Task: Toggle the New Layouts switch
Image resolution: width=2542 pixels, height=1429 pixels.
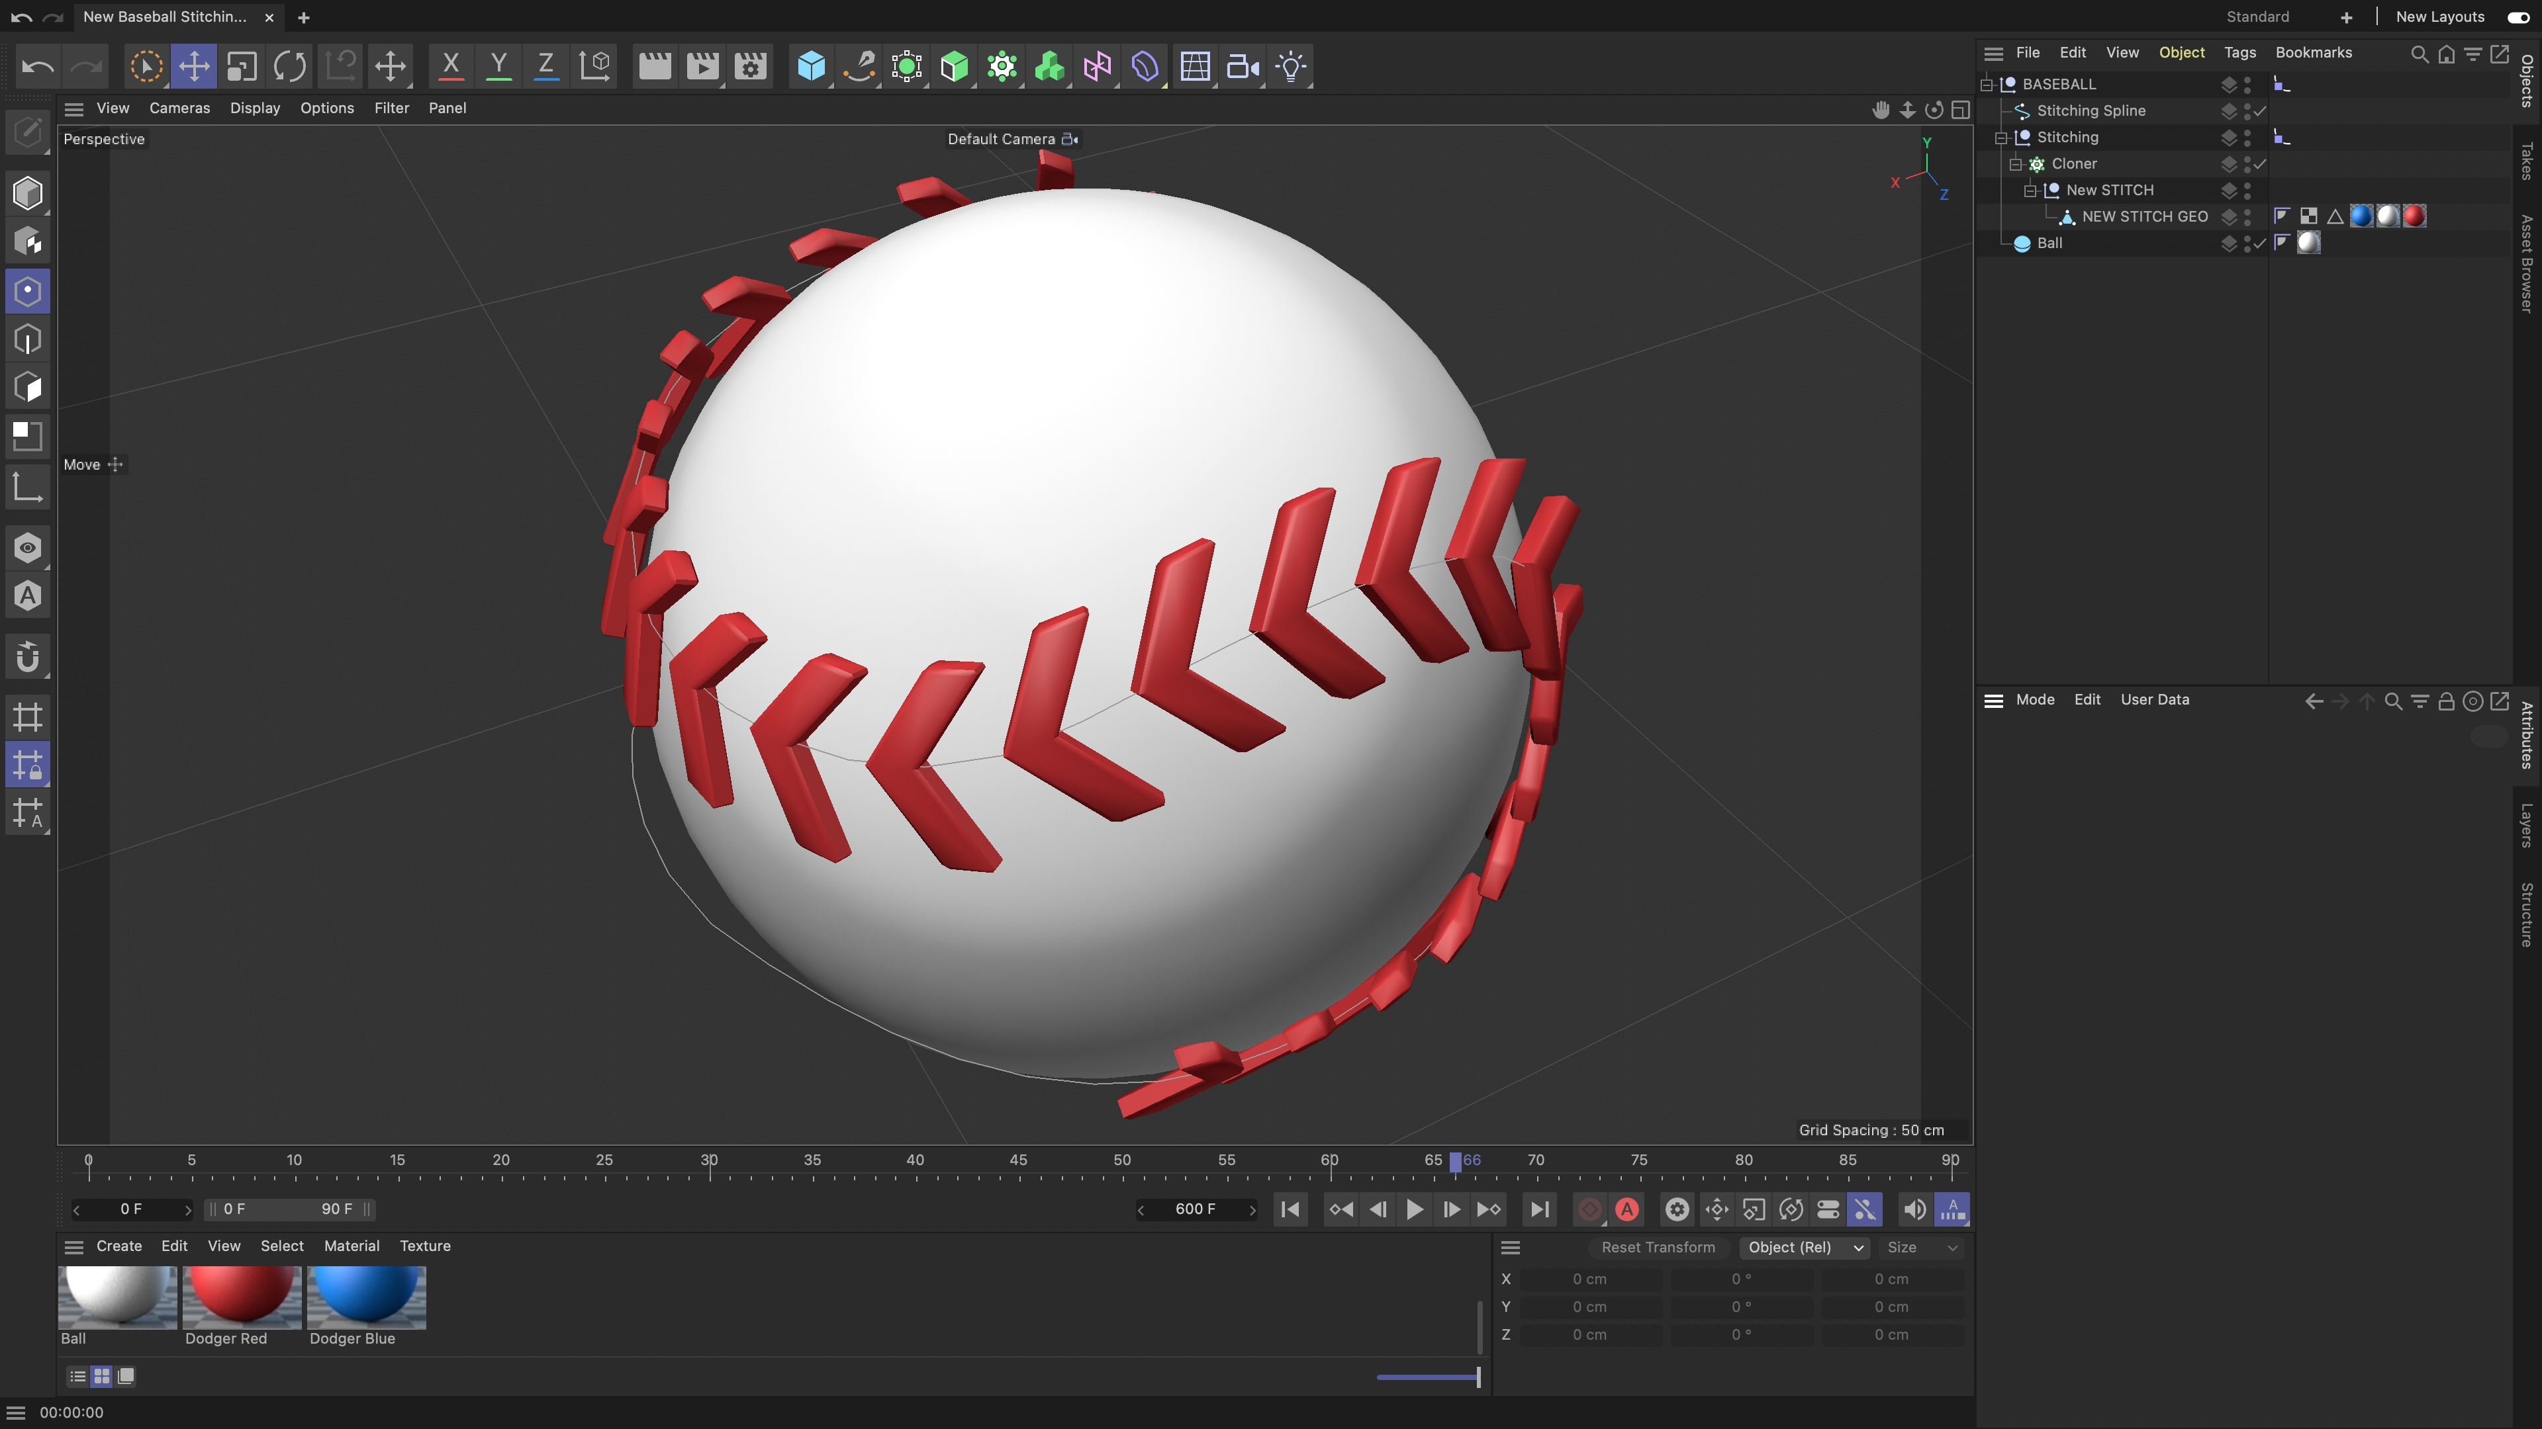Action: [x=2518, y=17]
